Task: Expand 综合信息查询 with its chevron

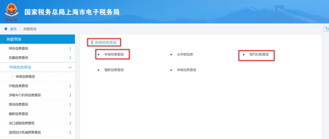Action: click(70, 49)
